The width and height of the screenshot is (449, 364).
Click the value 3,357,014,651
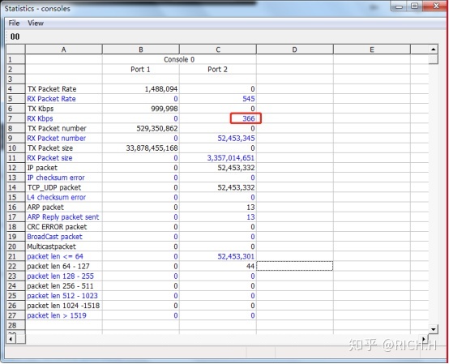click(x=231, y=158)
